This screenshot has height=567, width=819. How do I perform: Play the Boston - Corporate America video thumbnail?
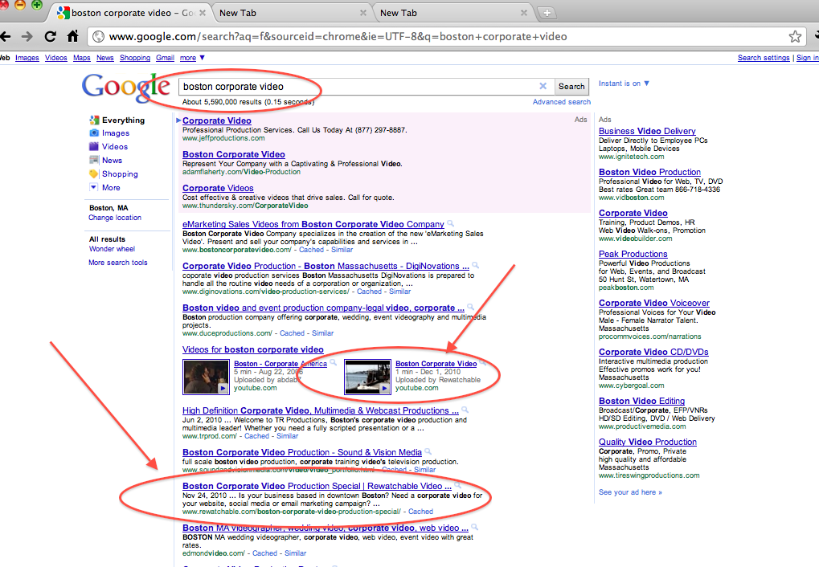[x=206, y=377]
